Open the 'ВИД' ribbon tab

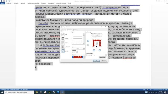pyautogui.click(x=70, y=3)
